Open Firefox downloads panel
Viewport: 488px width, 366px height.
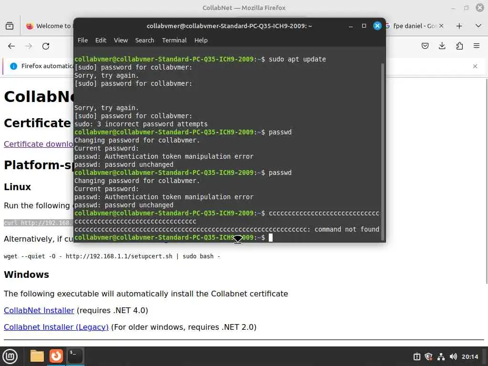point(442,46)
